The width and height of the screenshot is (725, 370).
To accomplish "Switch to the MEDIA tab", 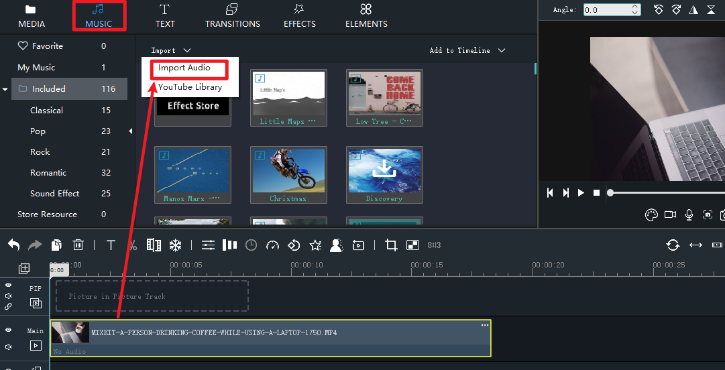I will (x=31, y=16).
